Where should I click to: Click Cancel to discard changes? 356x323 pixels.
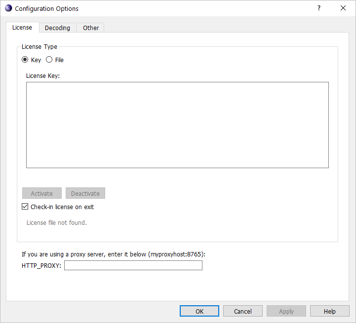[x=243, y=311]
